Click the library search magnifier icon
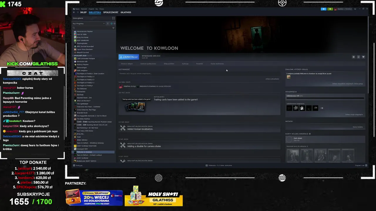376x211 pixels. click(74, 28)
